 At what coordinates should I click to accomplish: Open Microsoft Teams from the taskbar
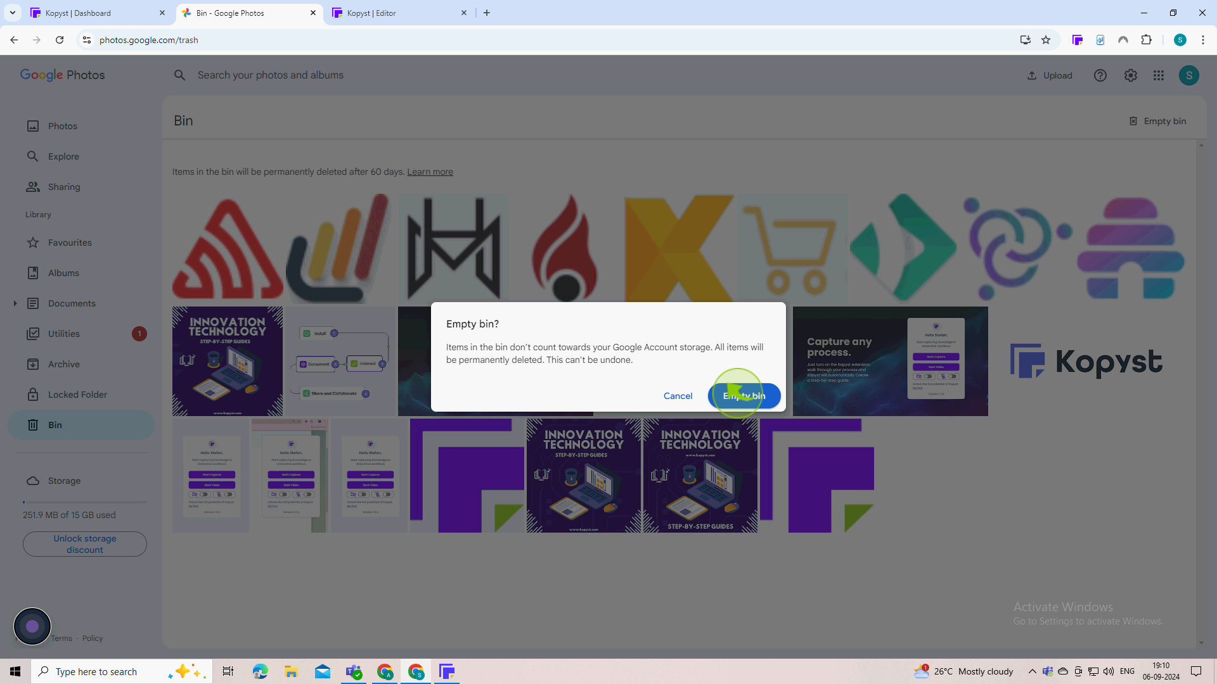click(354, 671)
